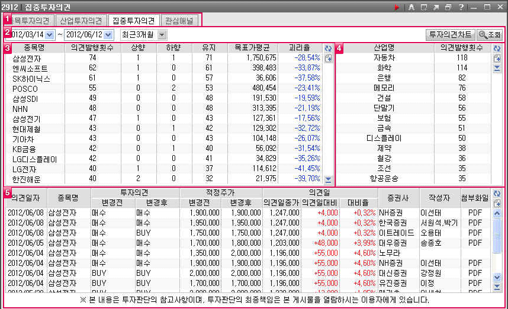The image size is (508, 309).
Task: Click copy-add icon beside industry table
Action: point(497,58)
